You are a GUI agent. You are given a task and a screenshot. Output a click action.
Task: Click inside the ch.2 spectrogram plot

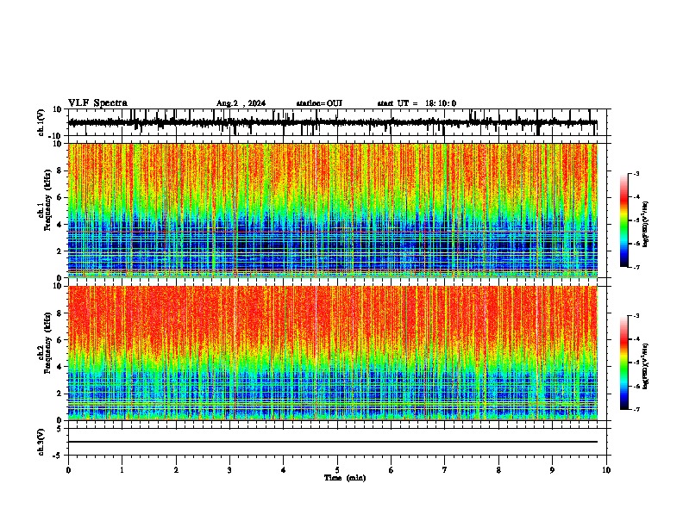pyautogui.click(x=332, y=353)
